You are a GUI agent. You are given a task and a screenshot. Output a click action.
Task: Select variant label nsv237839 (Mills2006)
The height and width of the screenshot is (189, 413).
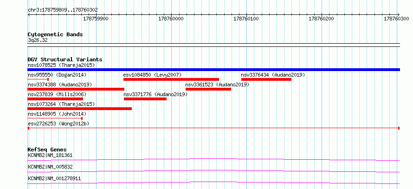point(57,94)
